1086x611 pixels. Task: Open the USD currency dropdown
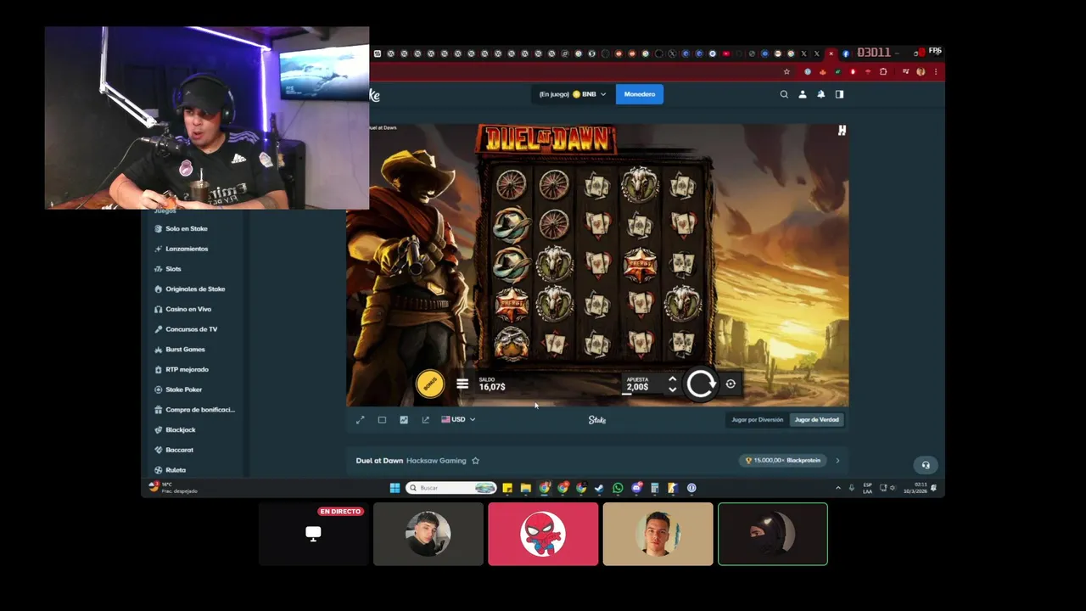coord(458,419)
